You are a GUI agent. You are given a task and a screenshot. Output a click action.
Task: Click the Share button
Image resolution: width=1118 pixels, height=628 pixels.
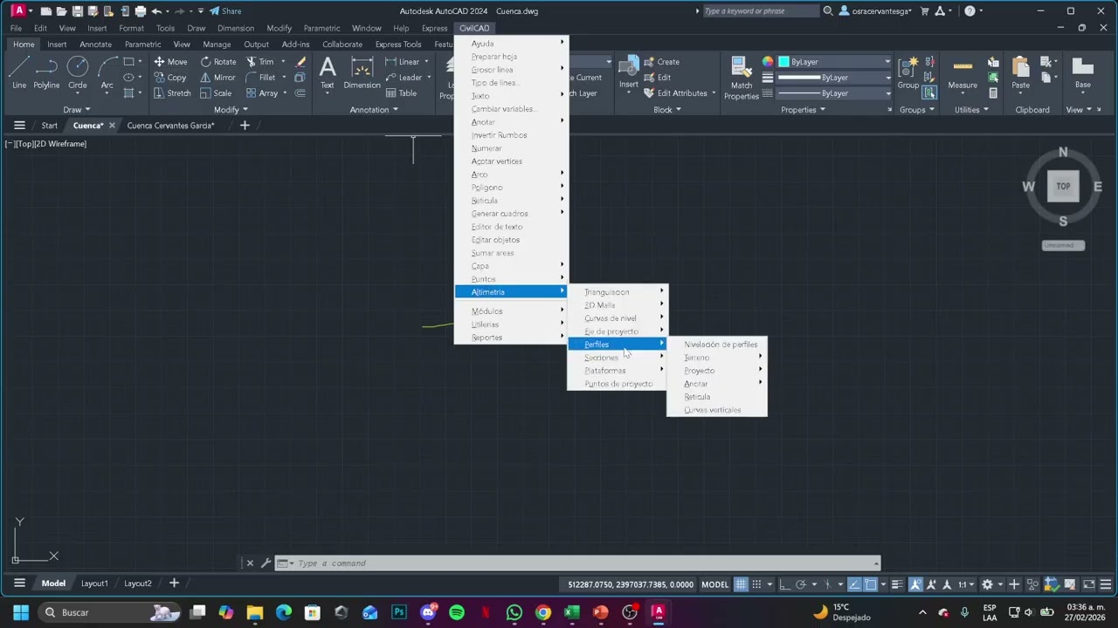click(x=225, y=11)
